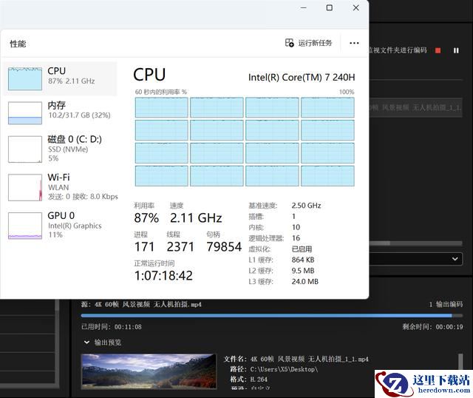Switch to the Wi-Fi performance view
The width and height of the screenshot is (473, 398).
click(60, 186)
